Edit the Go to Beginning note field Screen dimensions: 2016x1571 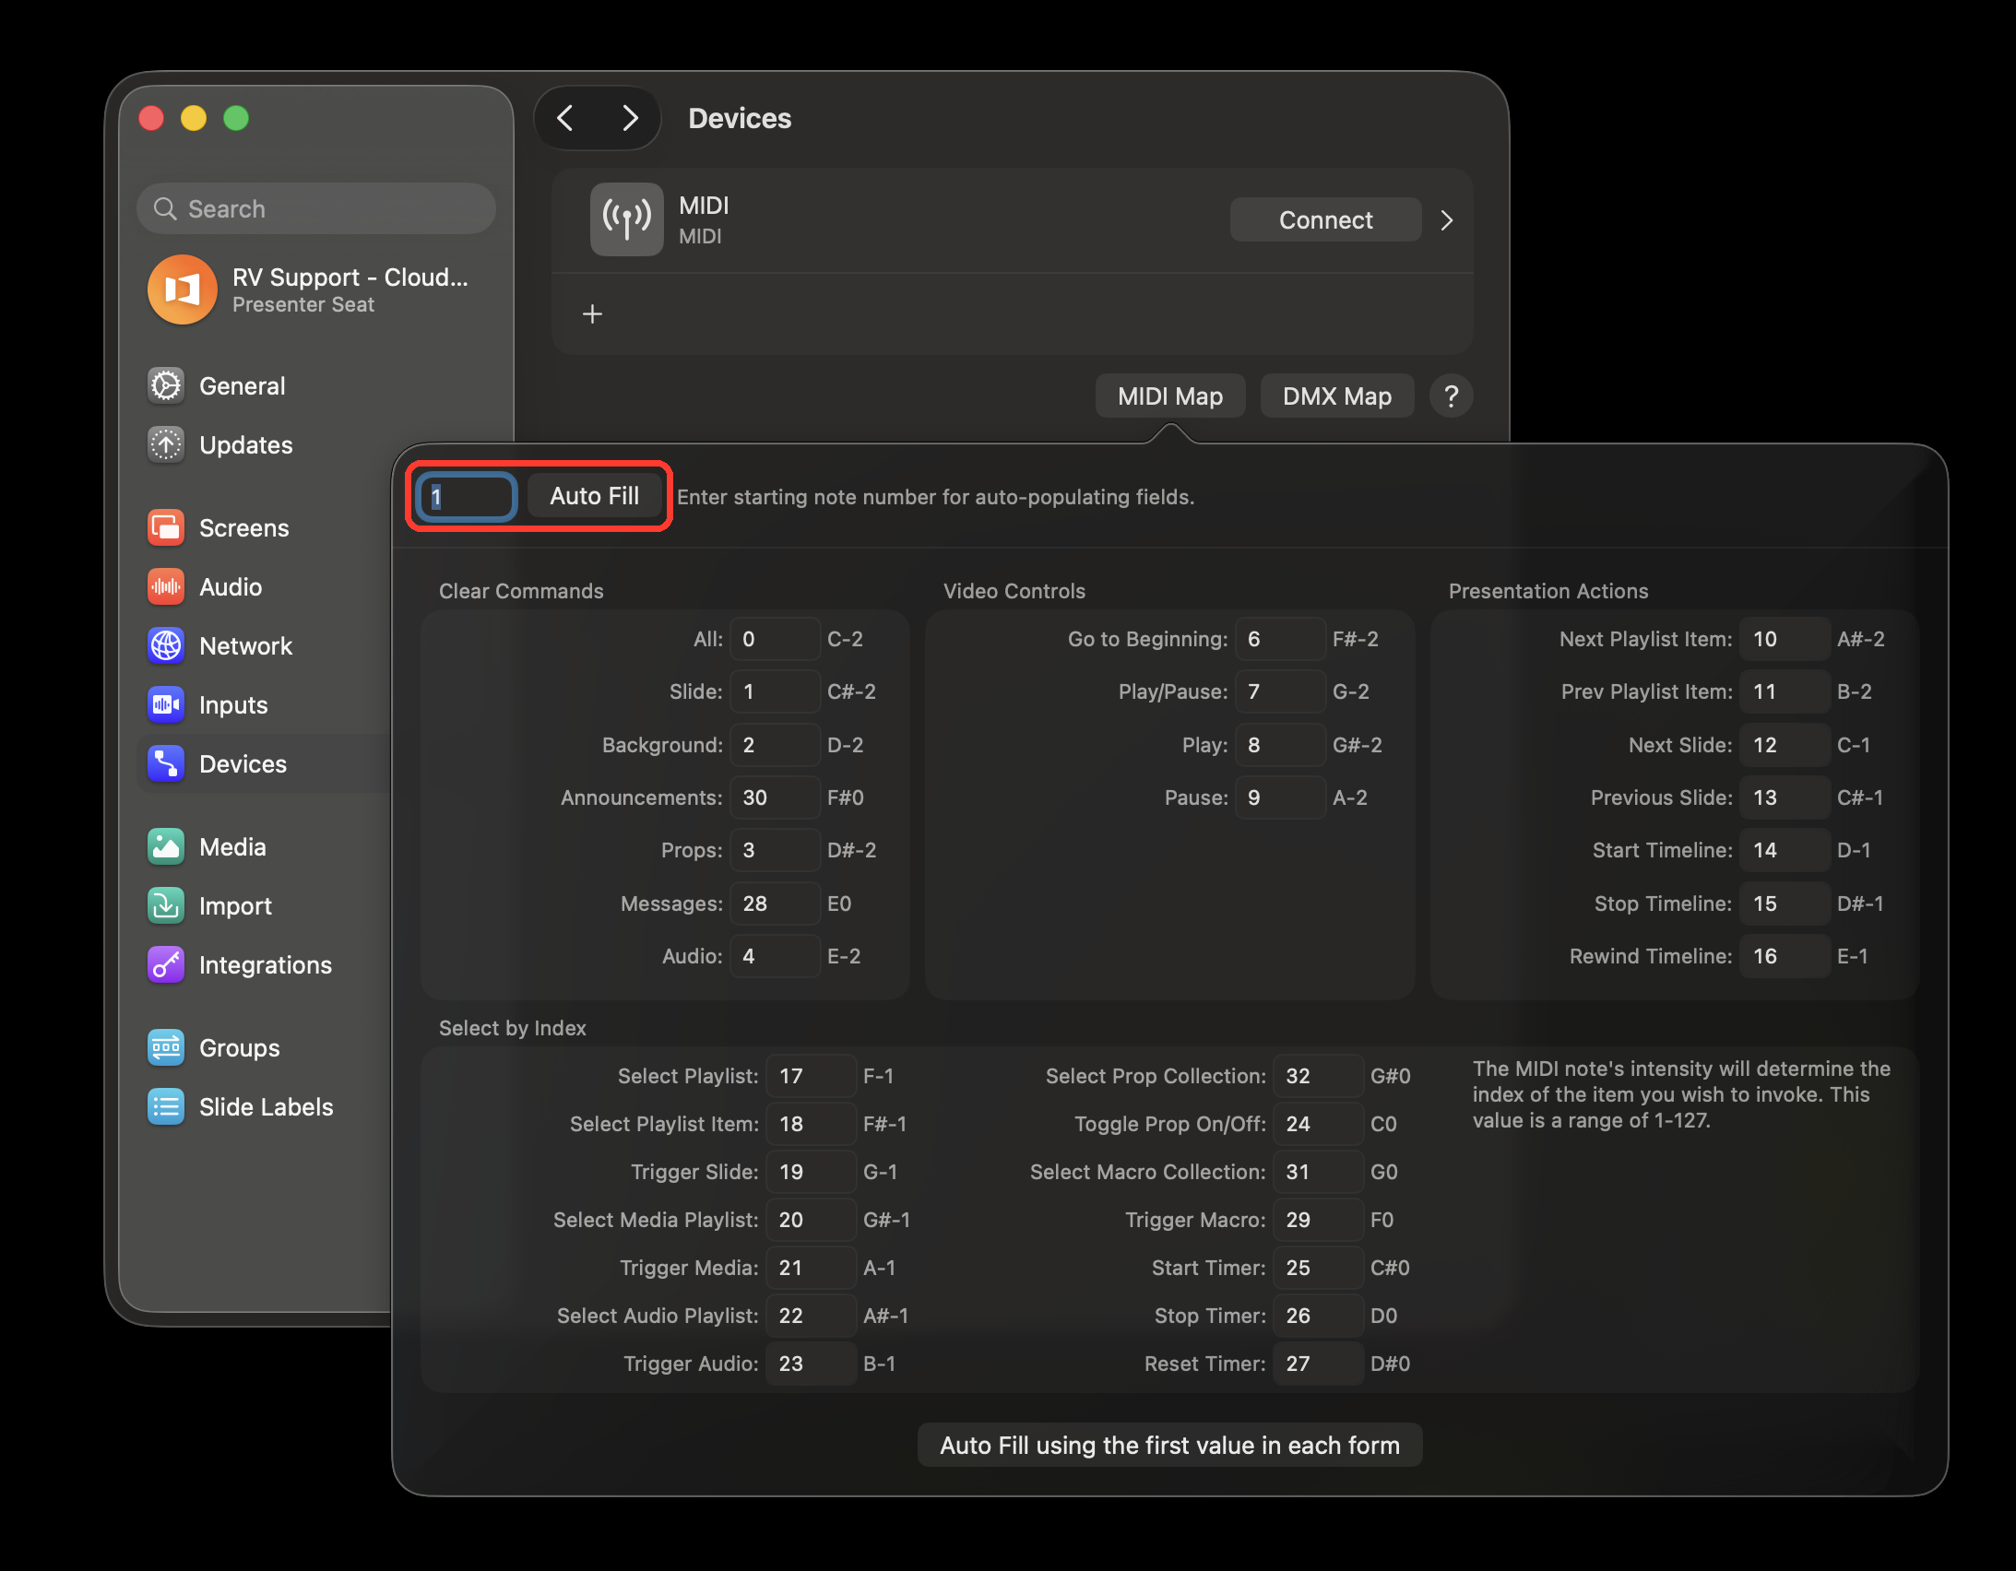(x=1280, y=639)
